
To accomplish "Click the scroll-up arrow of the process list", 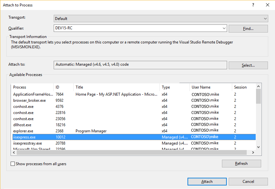I will click(258, 86).
